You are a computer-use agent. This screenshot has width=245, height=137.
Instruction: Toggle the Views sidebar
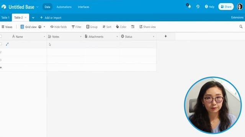[x=7, y=27]
